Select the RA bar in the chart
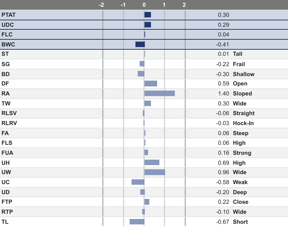Viewport: 288px width, 227px height. point(159,94)
